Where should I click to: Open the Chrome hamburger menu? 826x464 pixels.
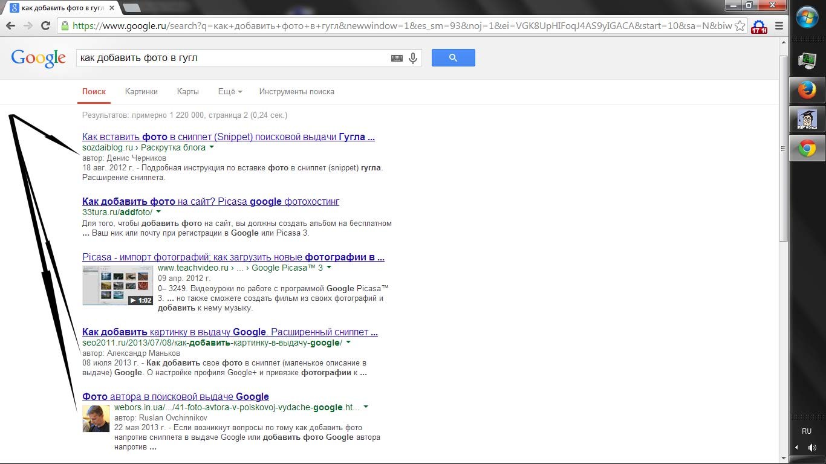click(x=779, y=26)
